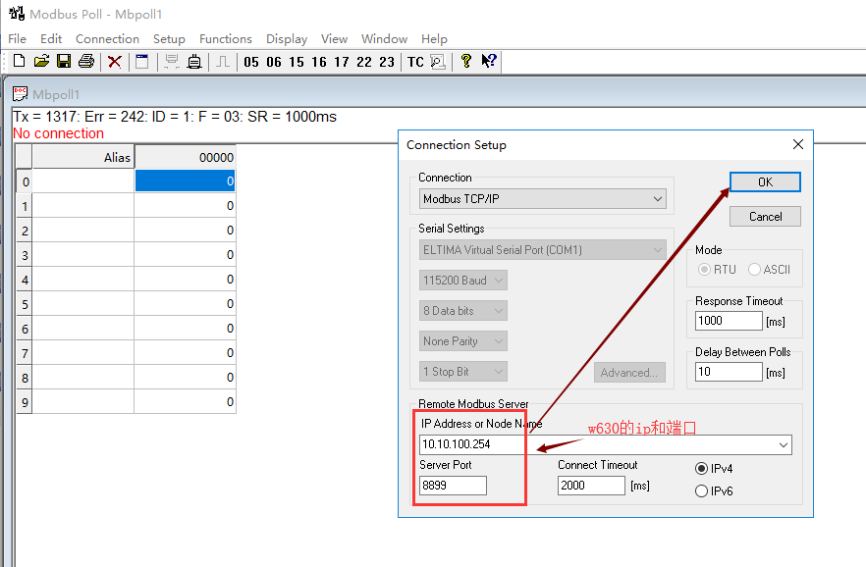Viewport: 866px width, 567px height.
Task: Open the Functions menu
Action: 225,39
